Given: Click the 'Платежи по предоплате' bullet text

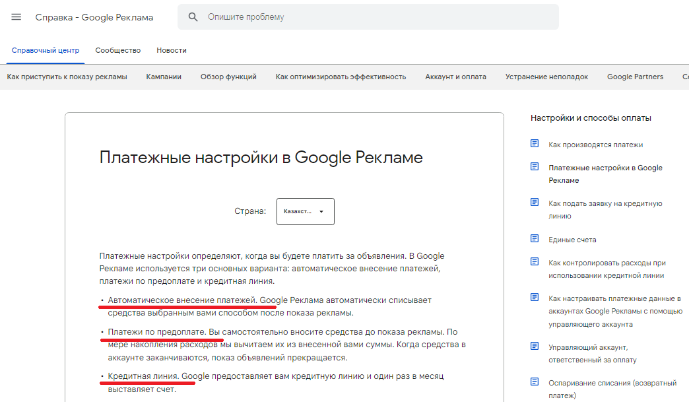Looking at the screenshot, I should [x=157, y=332].
